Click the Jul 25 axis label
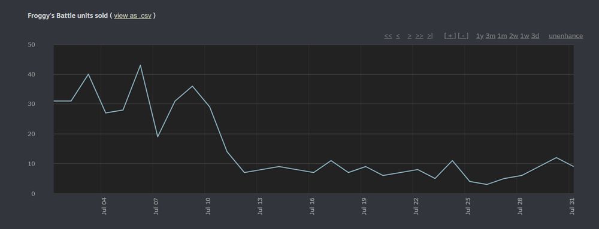This screenshot has height=229, width=599. pos(468,206)
